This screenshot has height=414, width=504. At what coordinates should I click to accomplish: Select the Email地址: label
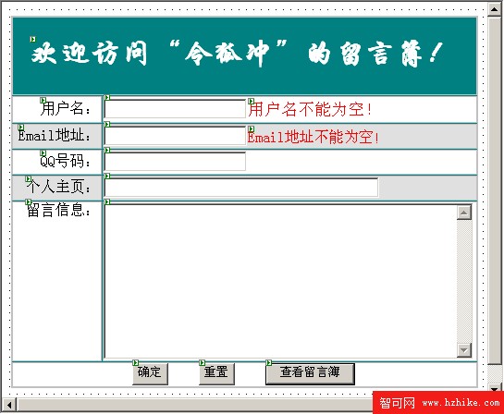[x=55, y=135]
